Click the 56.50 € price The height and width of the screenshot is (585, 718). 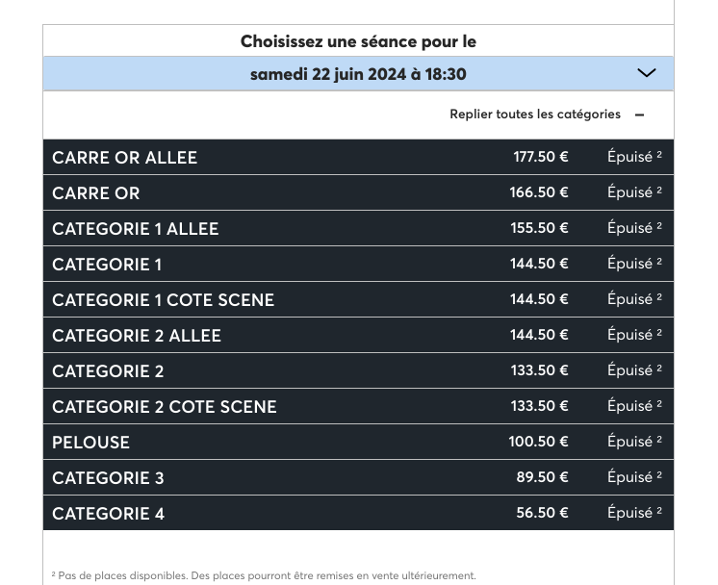(x=543, y=513)
